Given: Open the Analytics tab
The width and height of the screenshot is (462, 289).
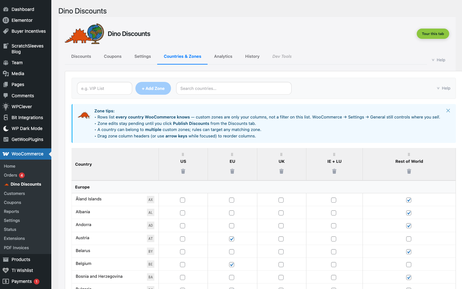Looking at the screenshot, I should click(223, 57).
